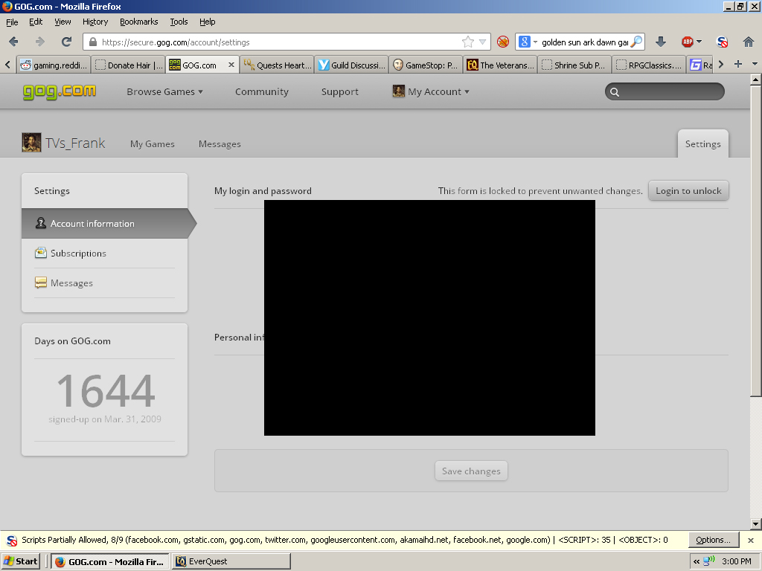This screenshot has height=571, width=762.
Task: Open the Edit menu
Action: [x=36, y=22]
